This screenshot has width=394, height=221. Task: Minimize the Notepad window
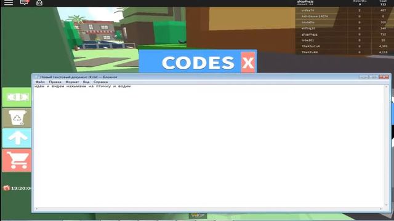[x=364, y=77]
